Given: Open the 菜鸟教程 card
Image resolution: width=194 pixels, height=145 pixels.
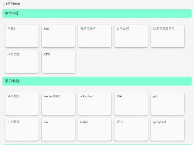Looking at the screenshot, I should [x=22, y=103].
